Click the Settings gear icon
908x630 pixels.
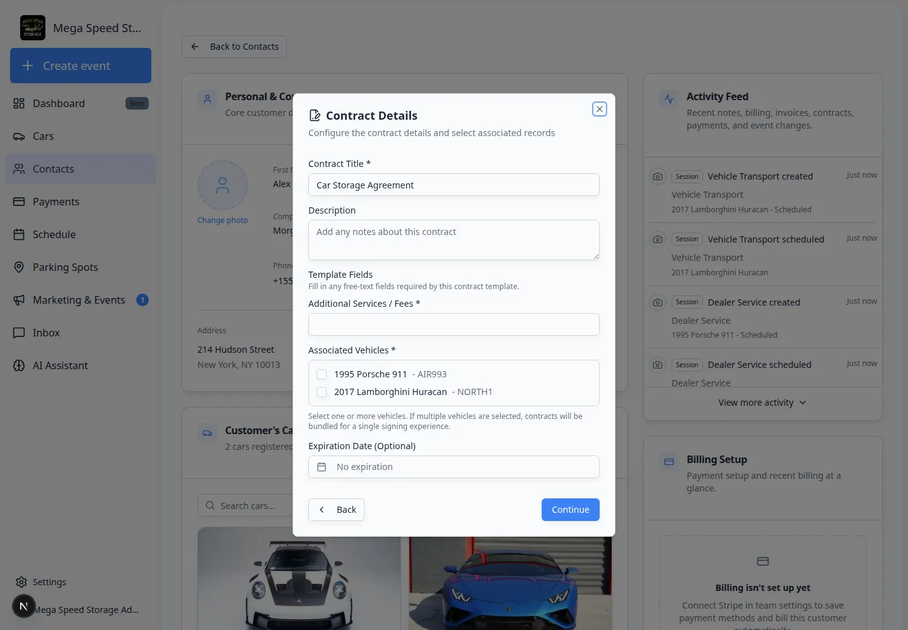pyautogui.click(x=21, y=582)
